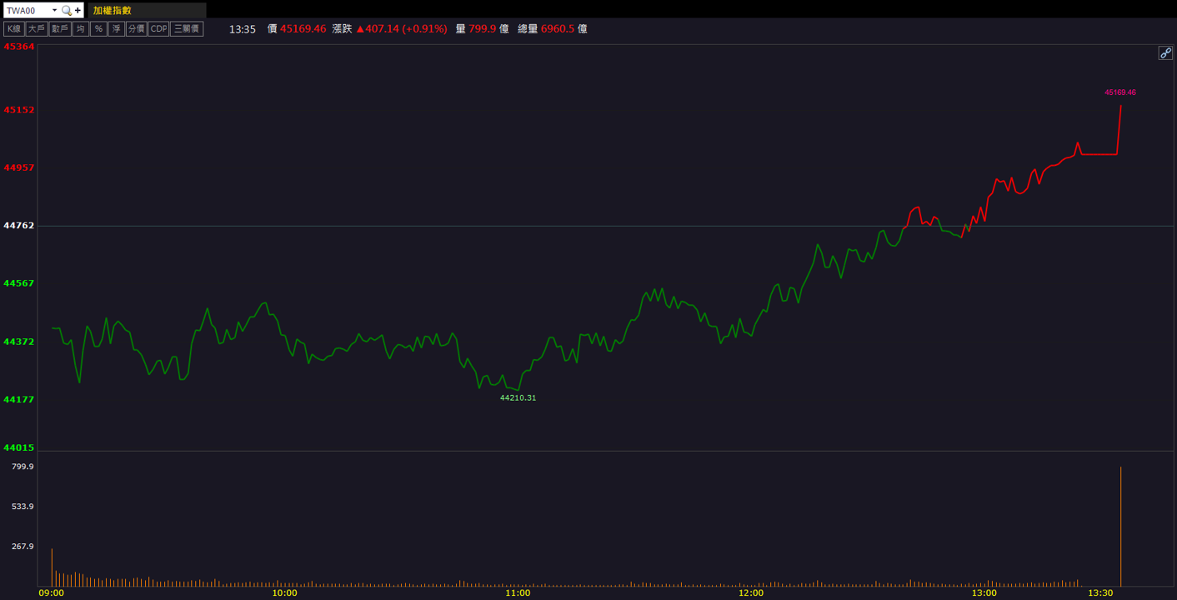Open the TWA00 symbol dropdown arrow

click(54, 10)
